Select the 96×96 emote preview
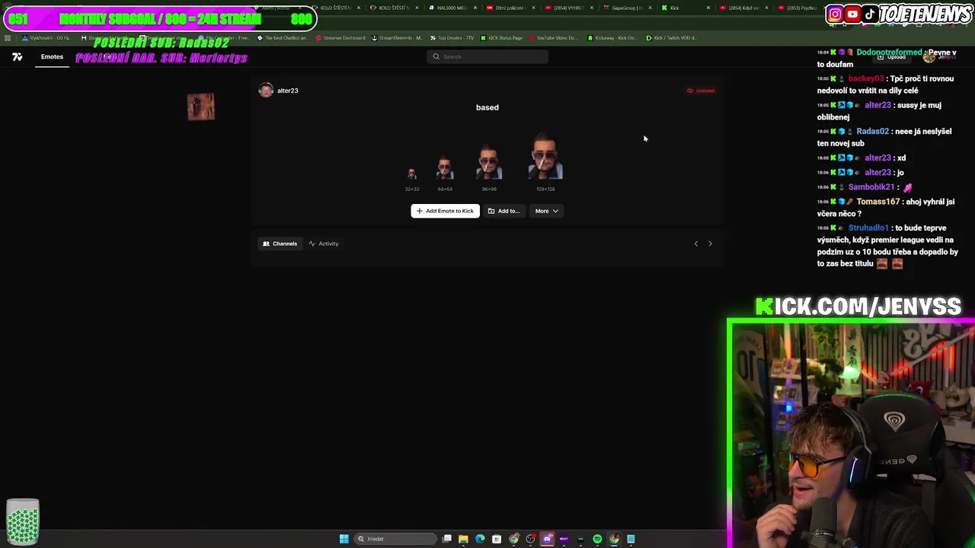975x548 pixels. coord(489,162)
